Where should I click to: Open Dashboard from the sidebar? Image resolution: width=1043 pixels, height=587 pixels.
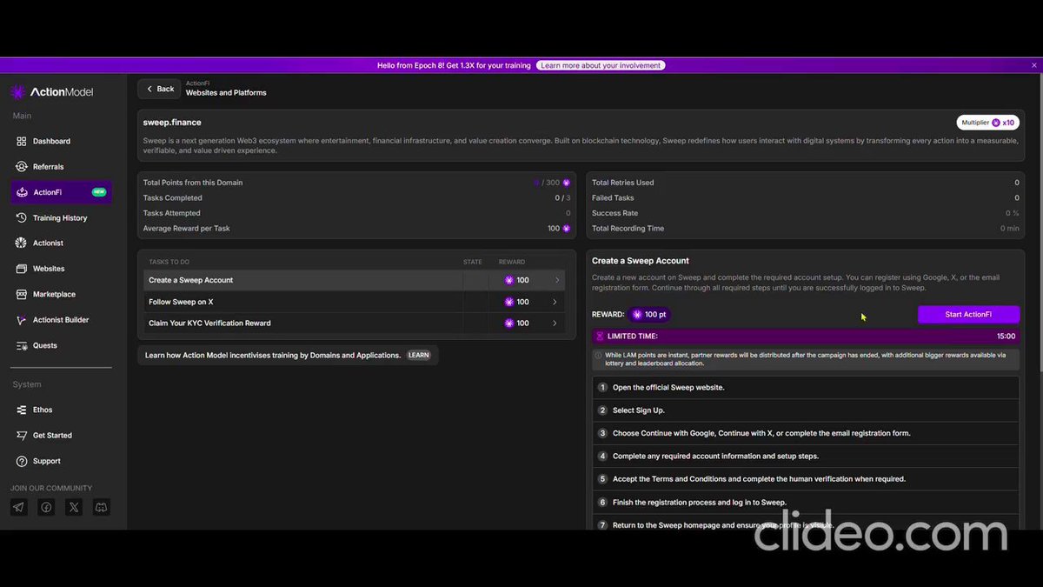point(61,141)
